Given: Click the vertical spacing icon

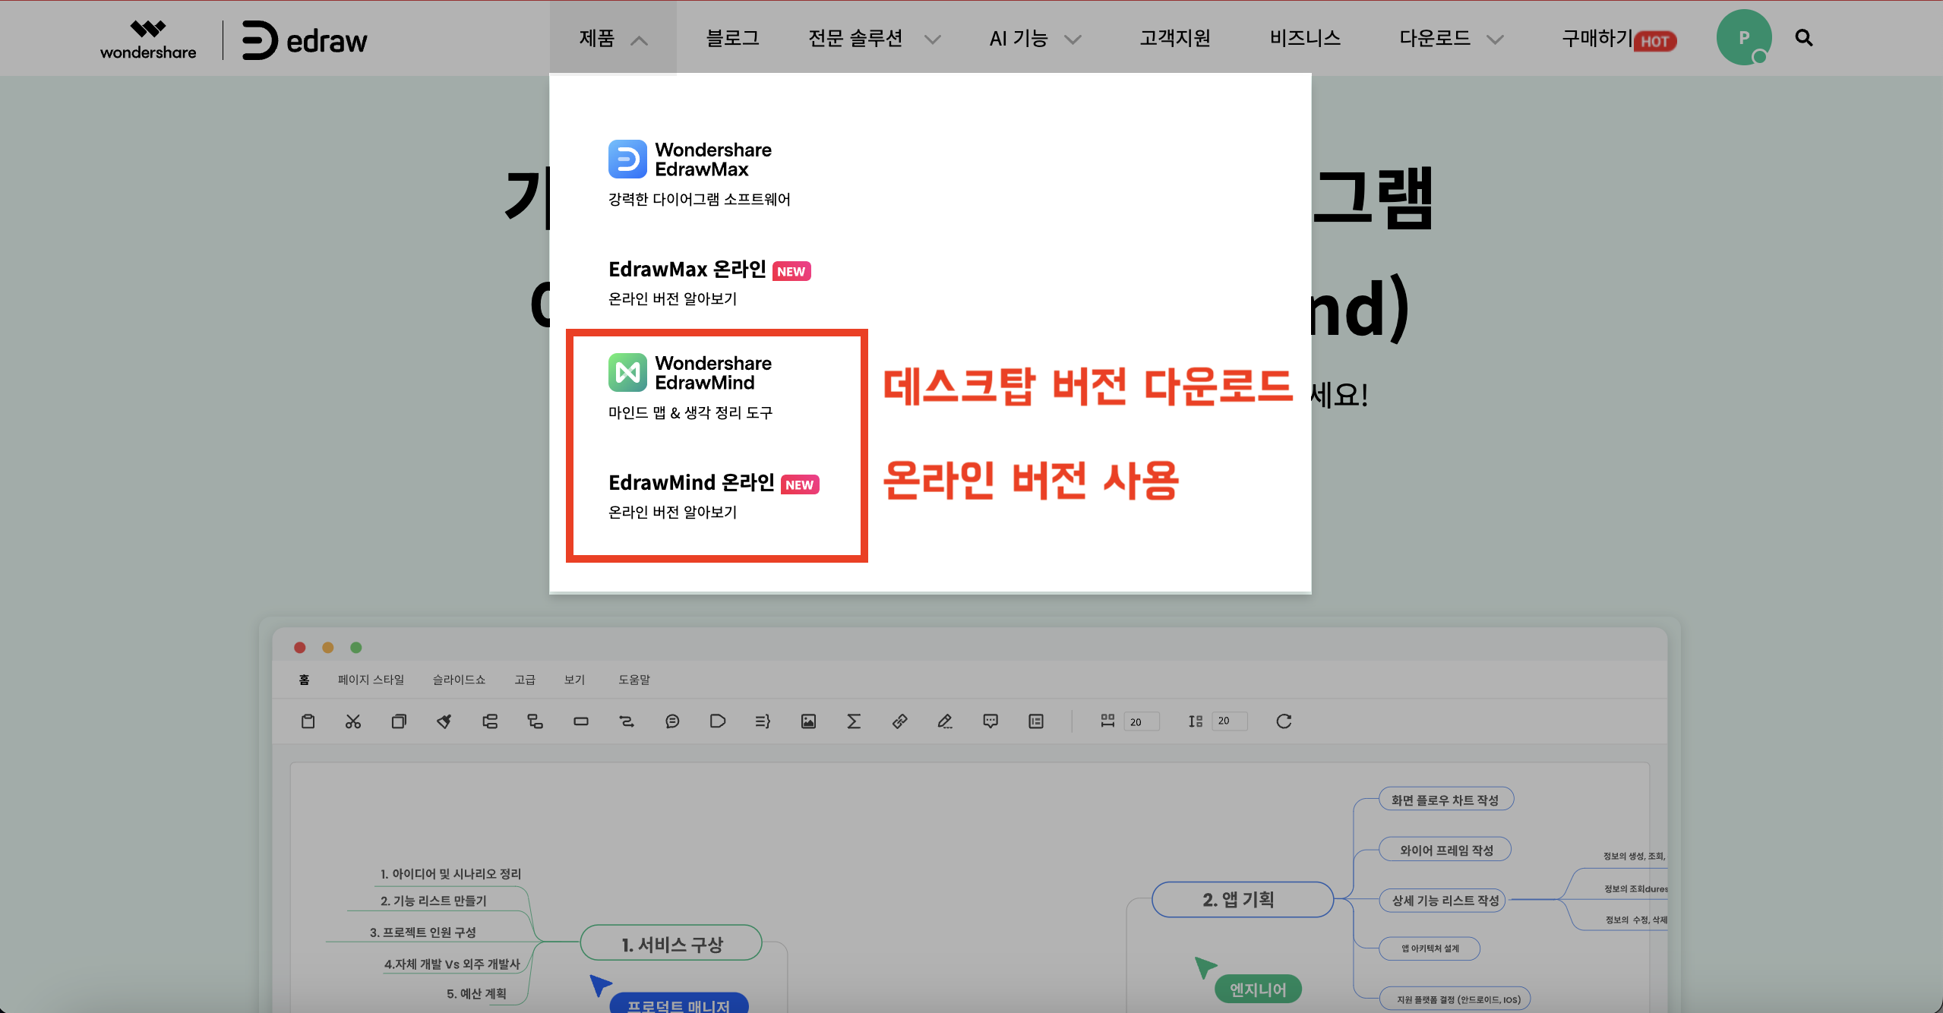Looking at the screenshot, I should point(1196,721).
